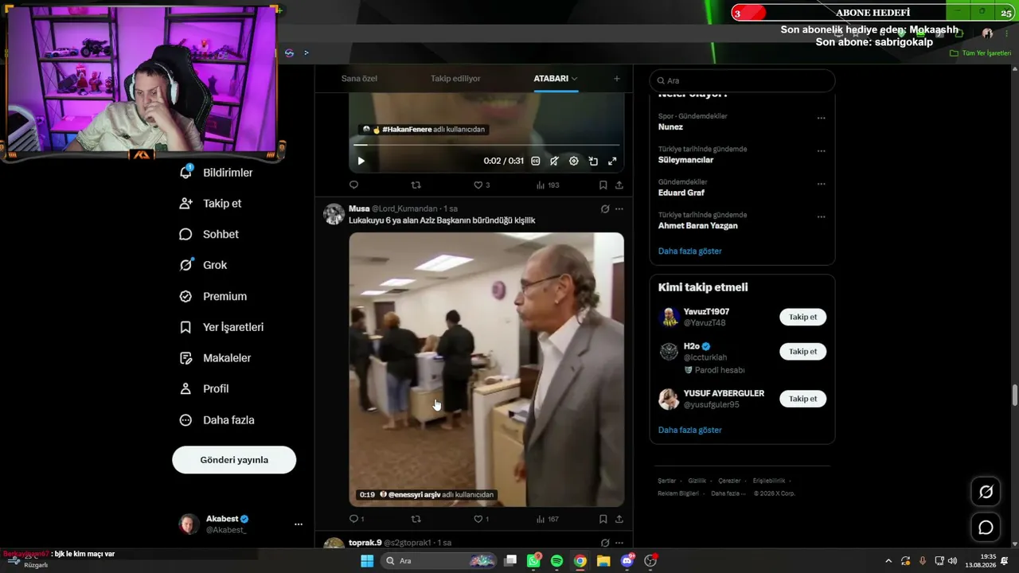Open more options on Musa's post
This screenshot has height=573, width=1019.
(x=619, y=209)
